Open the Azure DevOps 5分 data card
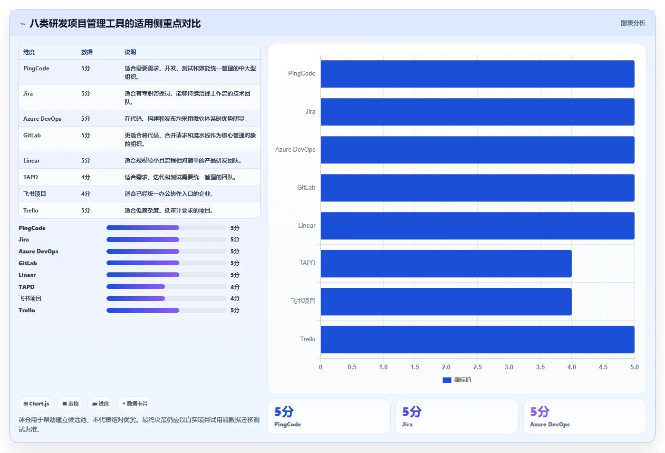The height and width of the screenshot is (453, 665). coord(585,416)
